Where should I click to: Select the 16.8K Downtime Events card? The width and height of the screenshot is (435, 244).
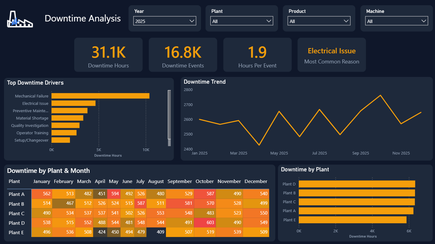coord(183,55)
